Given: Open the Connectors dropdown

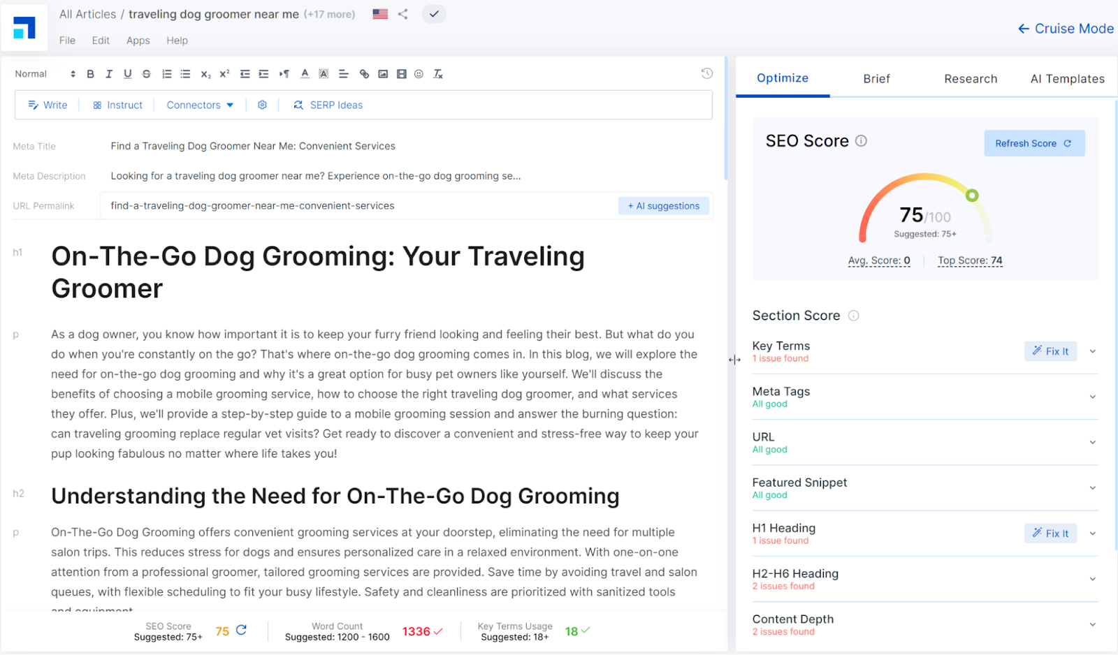Looking at the screenshot, I should pyautogui.click(x=200, y=105).
